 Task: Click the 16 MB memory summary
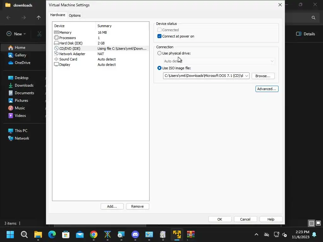(102, 32)
